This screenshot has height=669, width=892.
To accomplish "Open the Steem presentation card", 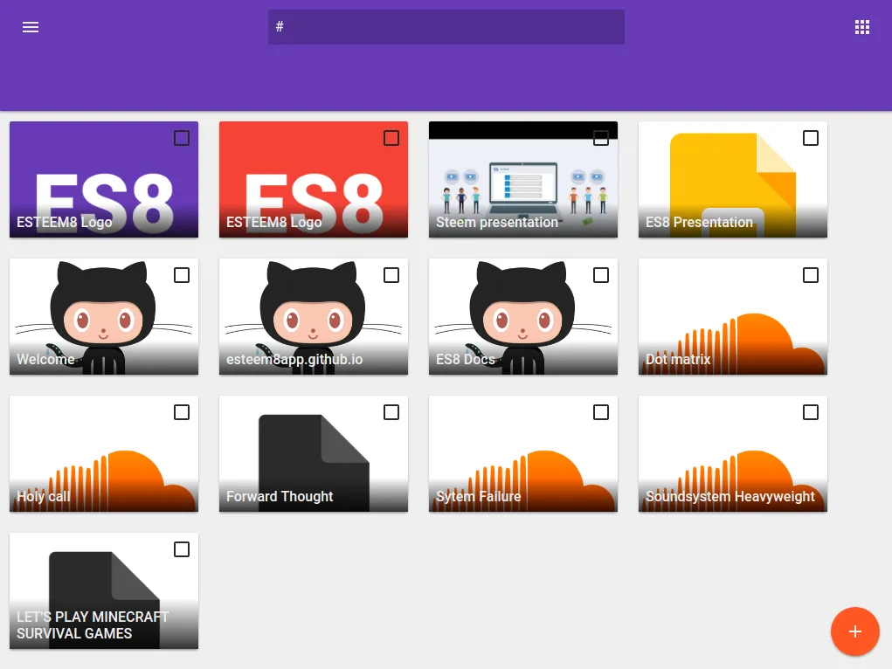I will (x=522, y=179).
